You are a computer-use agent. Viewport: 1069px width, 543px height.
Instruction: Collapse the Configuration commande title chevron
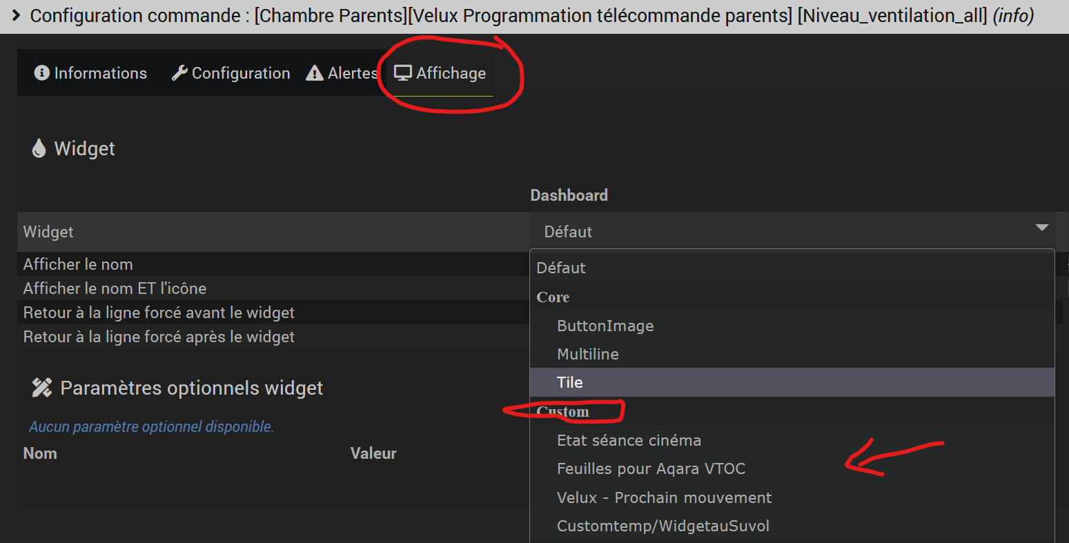17,15
